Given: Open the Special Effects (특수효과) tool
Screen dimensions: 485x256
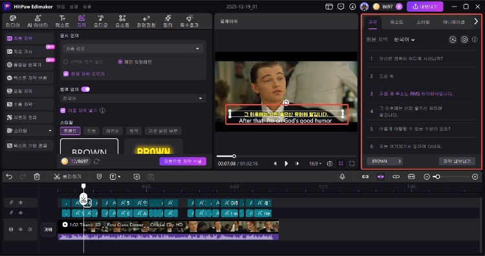Looking at the screenshot, I should click(189, 21).
